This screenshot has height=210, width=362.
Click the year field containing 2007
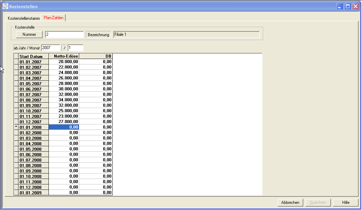[51, 48]
